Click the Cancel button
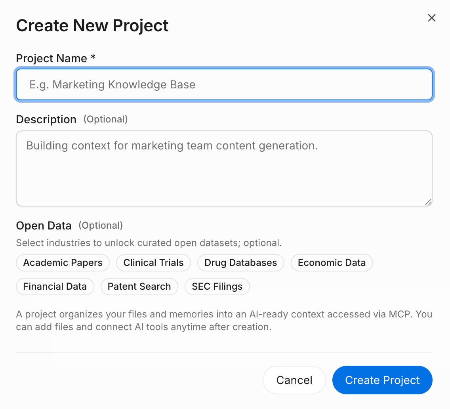This screenshot has width=450, height=409. coord(294,380)
